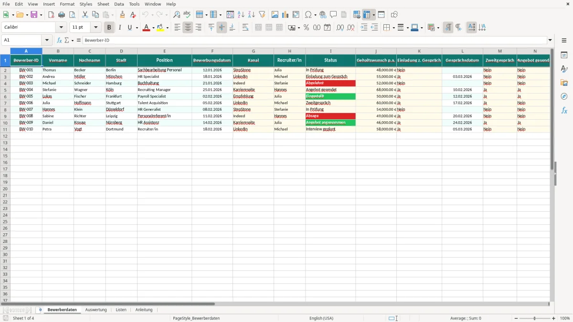Click the Clone Formatting paintbrush icon
573x322 pixels.
coord(122,15)
